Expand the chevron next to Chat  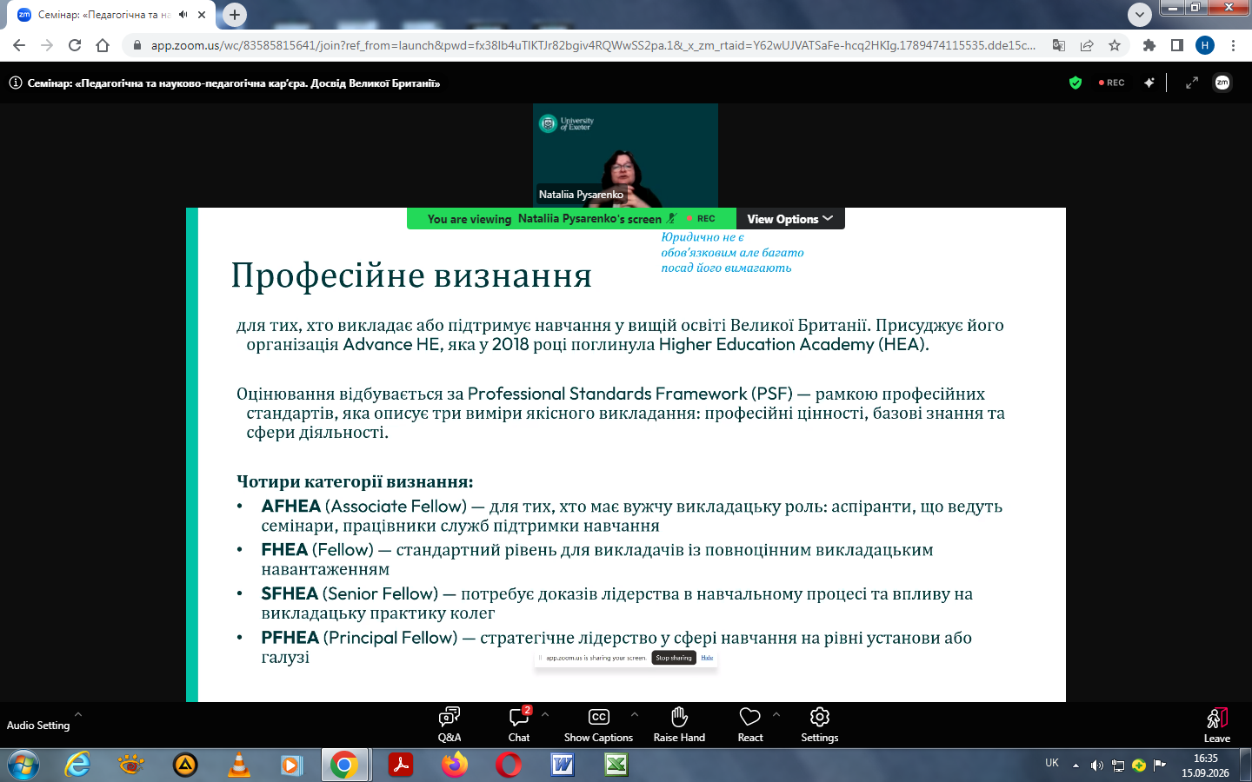point(545,714)
